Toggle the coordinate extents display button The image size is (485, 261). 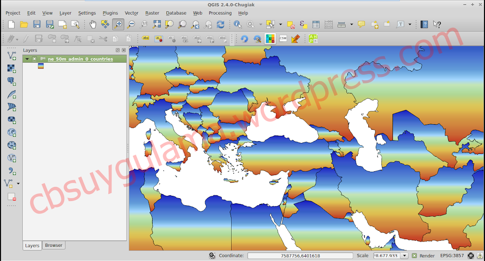(x=212, y=256)
